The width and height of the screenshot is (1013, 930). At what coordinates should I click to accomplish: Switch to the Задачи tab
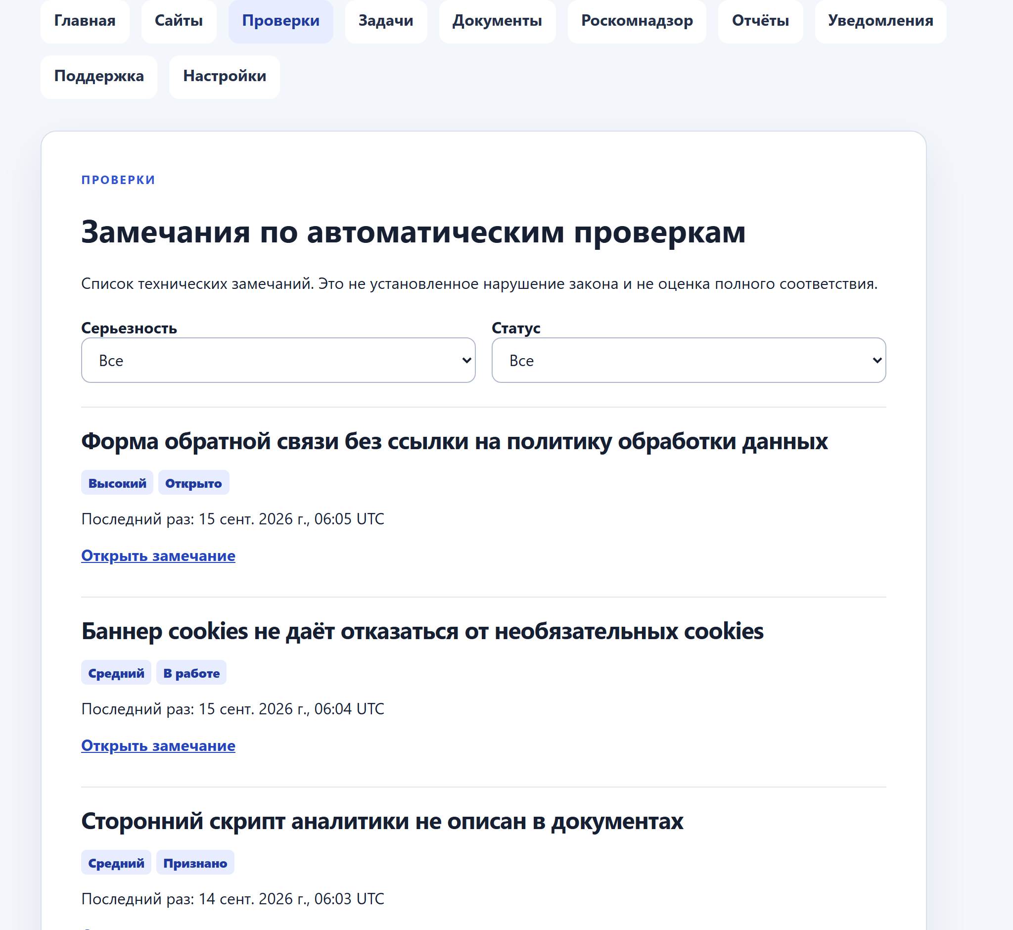tap(385, 21)
